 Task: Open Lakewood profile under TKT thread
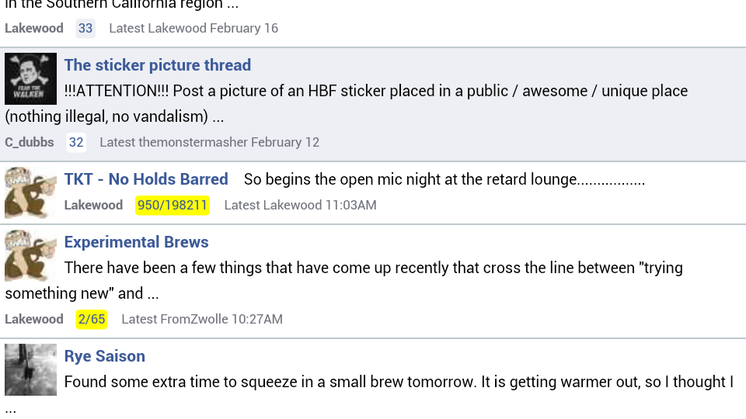pyautogui.click(x=93, y=205)
